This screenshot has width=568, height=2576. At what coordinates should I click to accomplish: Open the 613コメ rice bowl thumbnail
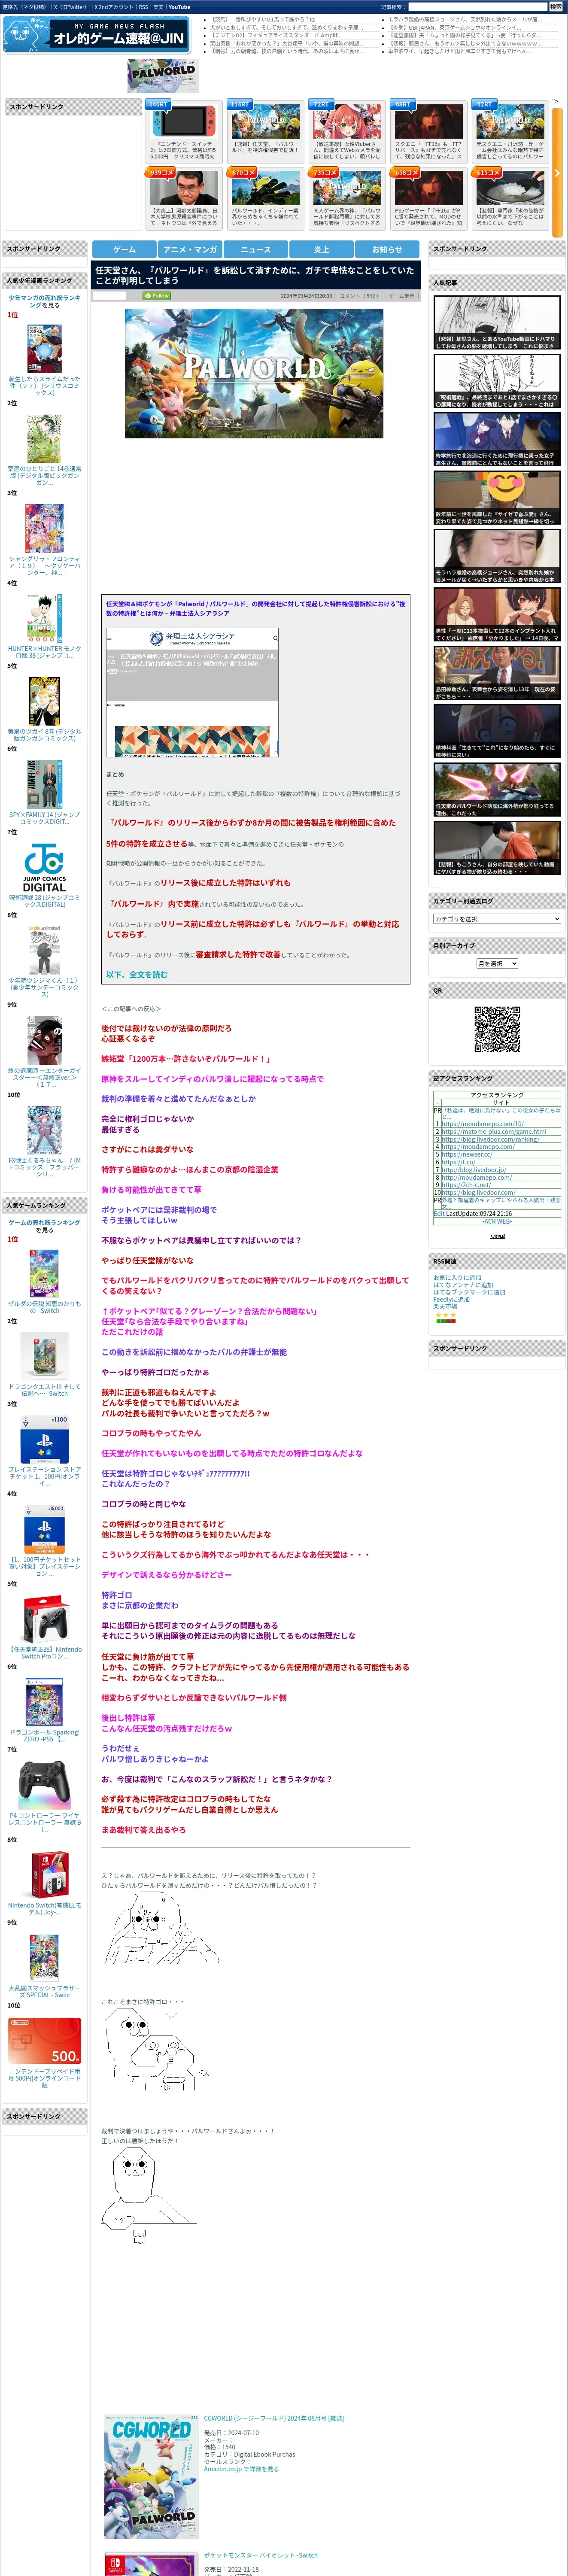tap(511, 188)
